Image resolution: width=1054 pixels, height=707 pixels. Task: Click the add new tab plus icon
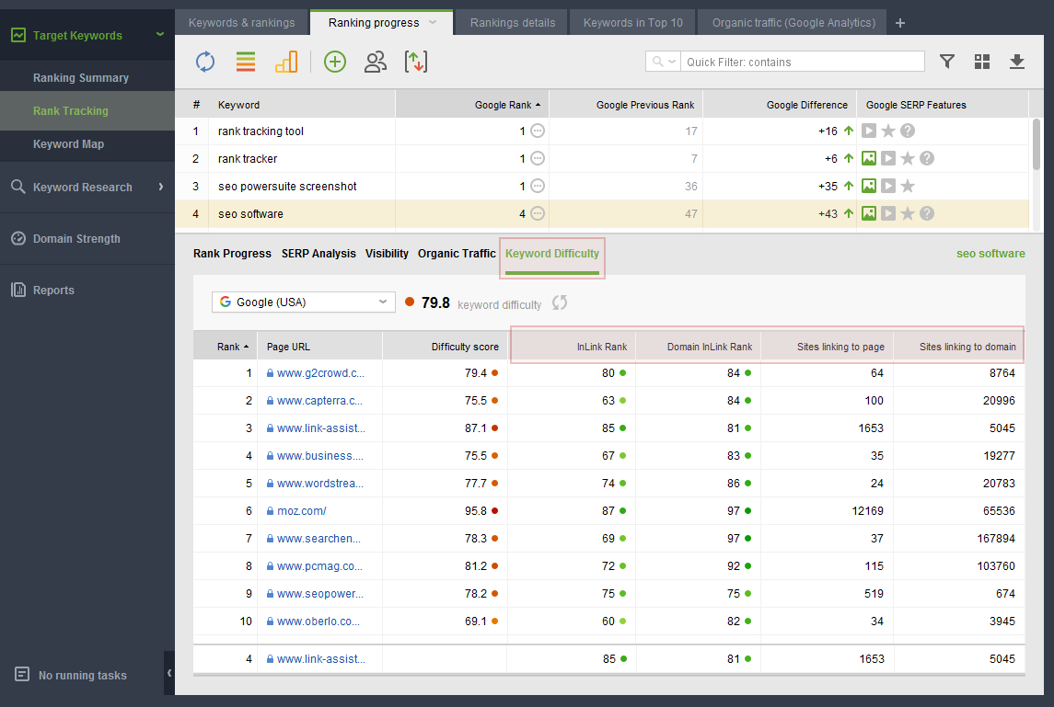900,23
